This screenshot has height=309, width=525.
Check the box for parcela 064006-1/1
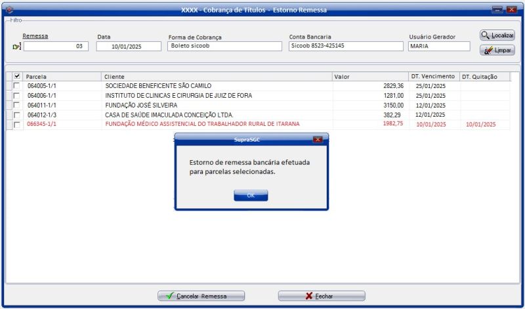pyautogui.click(x=16, y=96)
